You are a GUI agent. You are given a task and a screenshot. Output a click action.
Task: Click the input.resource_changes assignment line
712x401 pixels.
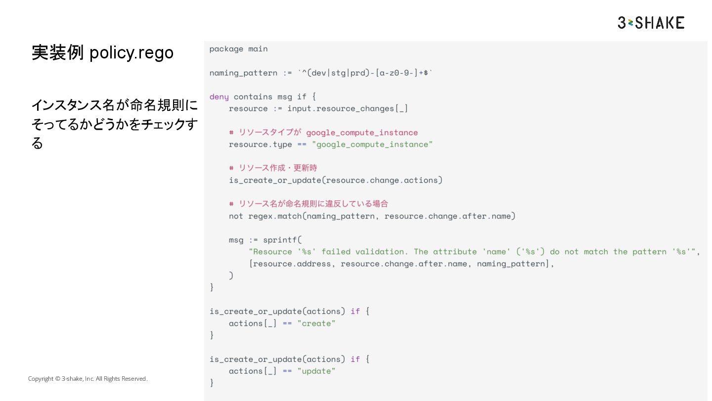point(318,108)
